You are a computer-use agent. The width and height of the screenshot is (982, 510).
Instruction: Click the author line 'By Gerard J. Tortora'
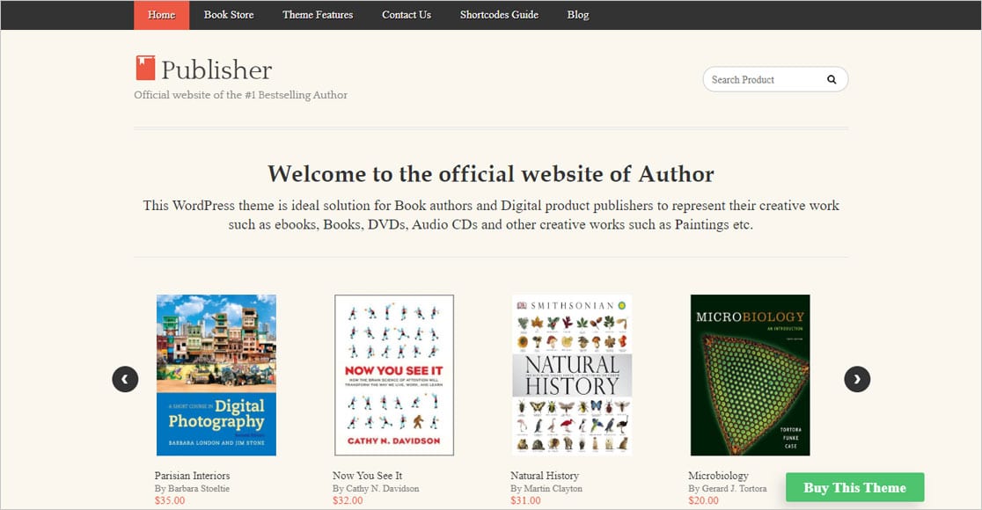[728, 488]
